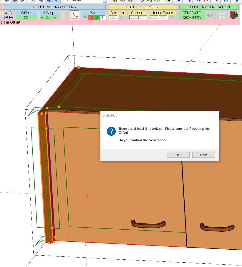Toggle the Z pivot axis
The width and height of the screenshot is (242, 267).
[102, 18]
